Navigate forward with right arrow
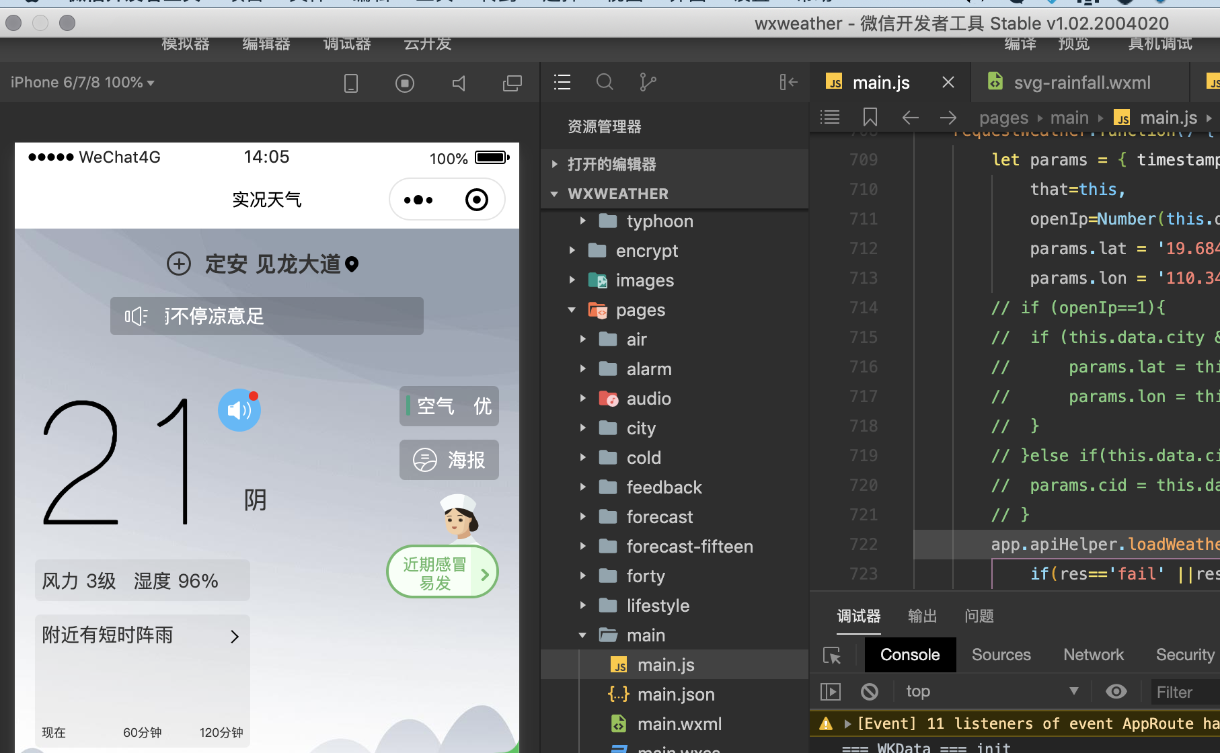 (948, 118)
